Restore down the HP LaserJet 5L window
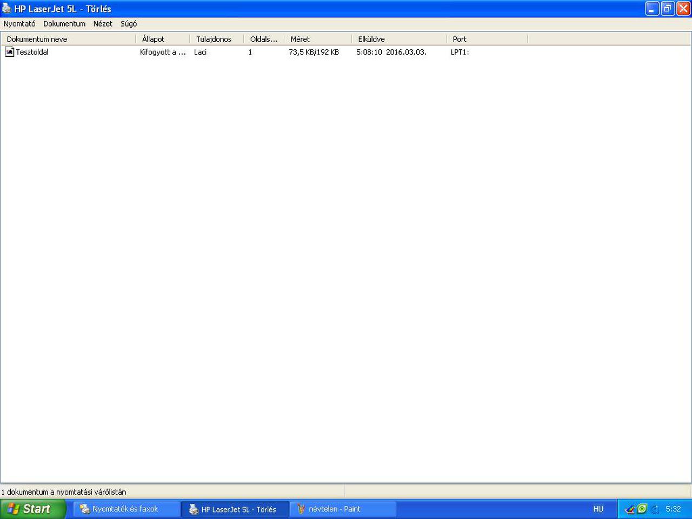The height and width of the screenshot is (519, 692). [668, 9]
